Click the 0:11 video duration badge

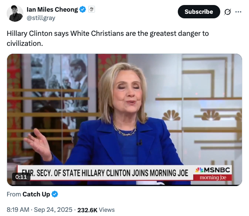coord(21,177)
